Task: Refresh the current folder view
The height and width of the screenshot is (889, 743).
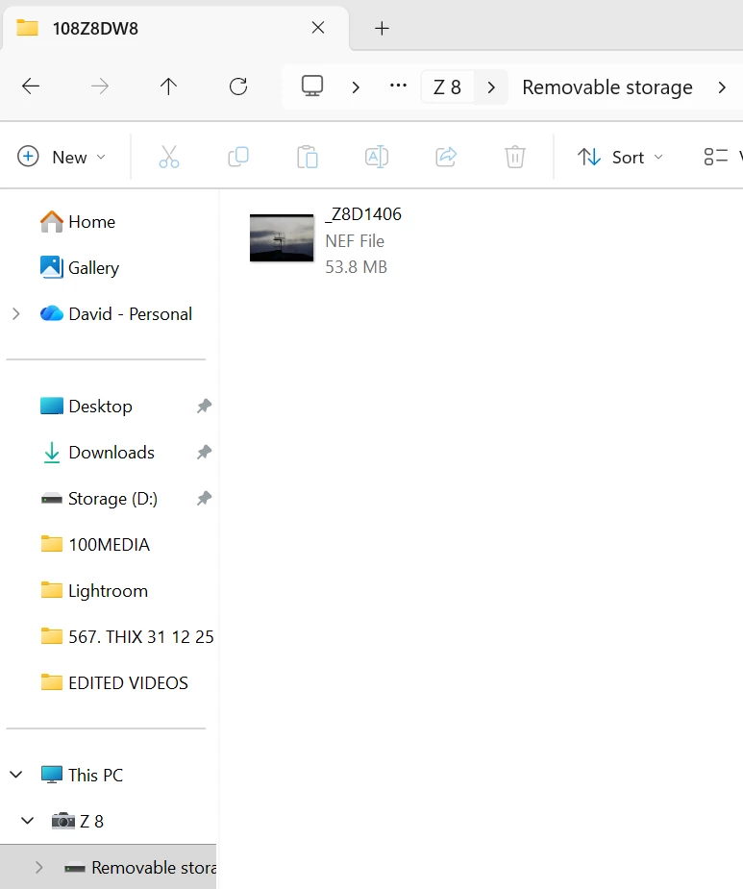Action: (238, 86)
